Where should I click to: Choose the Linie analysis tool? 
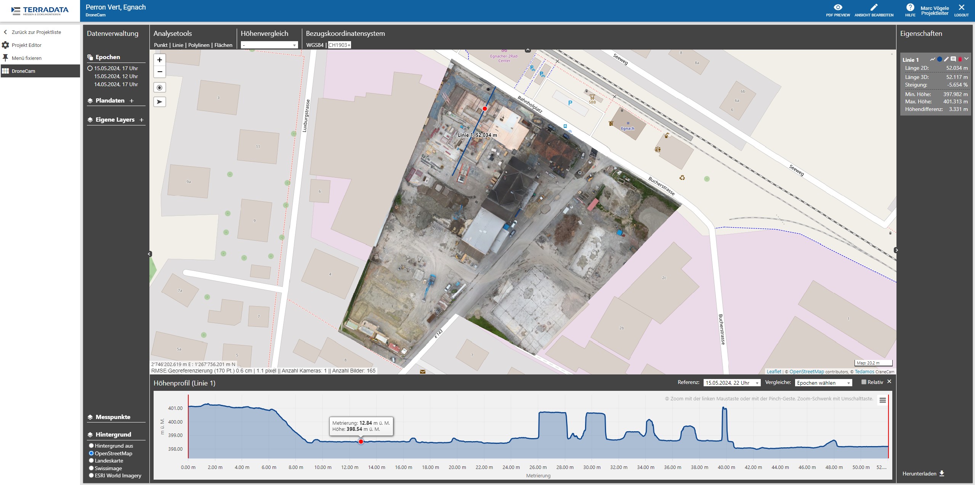pos(178,45)
